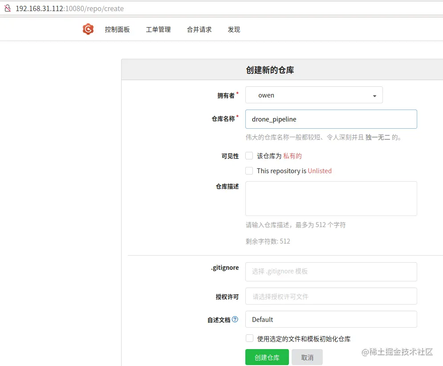Click the 授权许可 field label
This screenshot has height=366, width=443.
(227, 297)
